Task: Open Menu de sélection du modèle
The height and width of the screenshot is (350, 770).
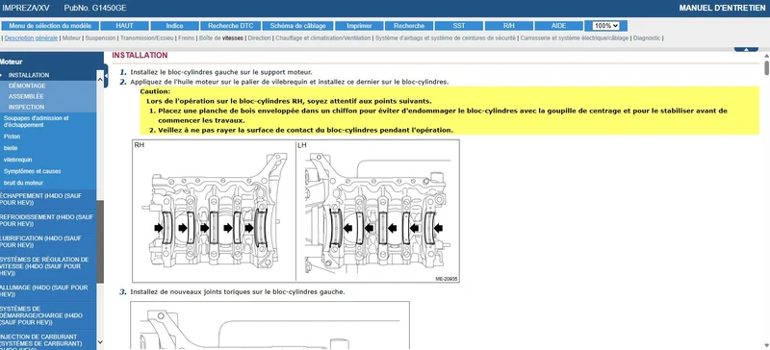Action: pyautogui.click(x=50, y=26)
